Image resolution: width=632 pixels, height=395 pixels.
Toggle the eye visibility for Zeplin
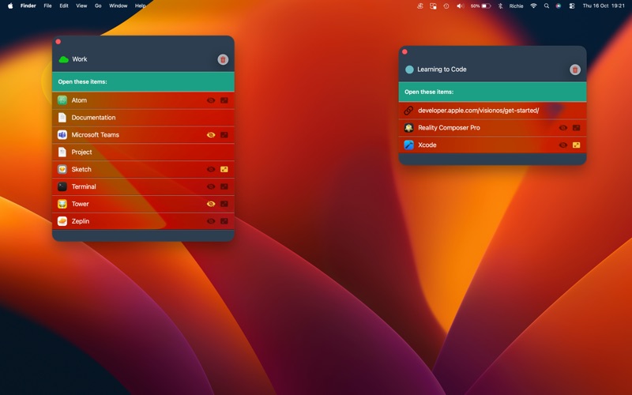[211, 221]
